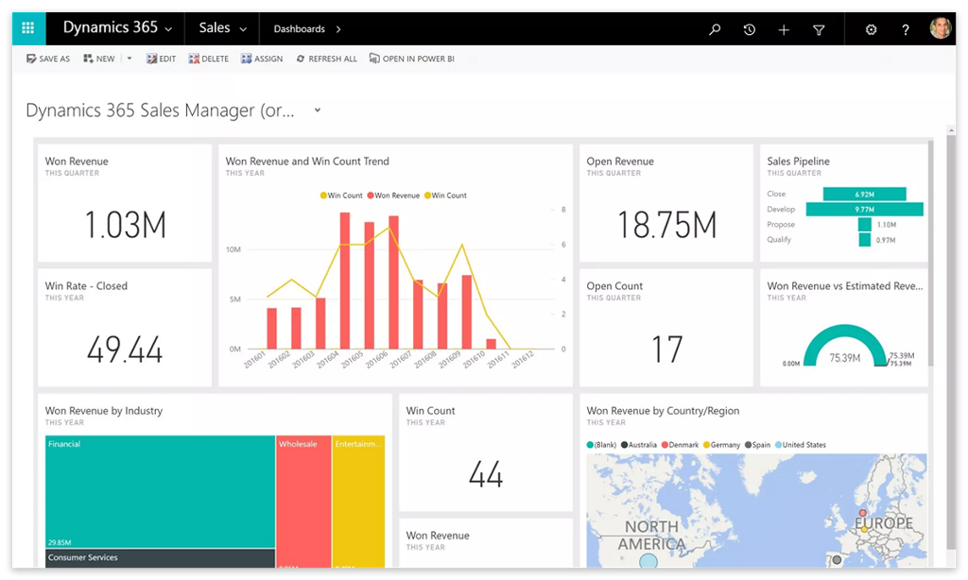Click the Win Count value 44

coord(486,474)
